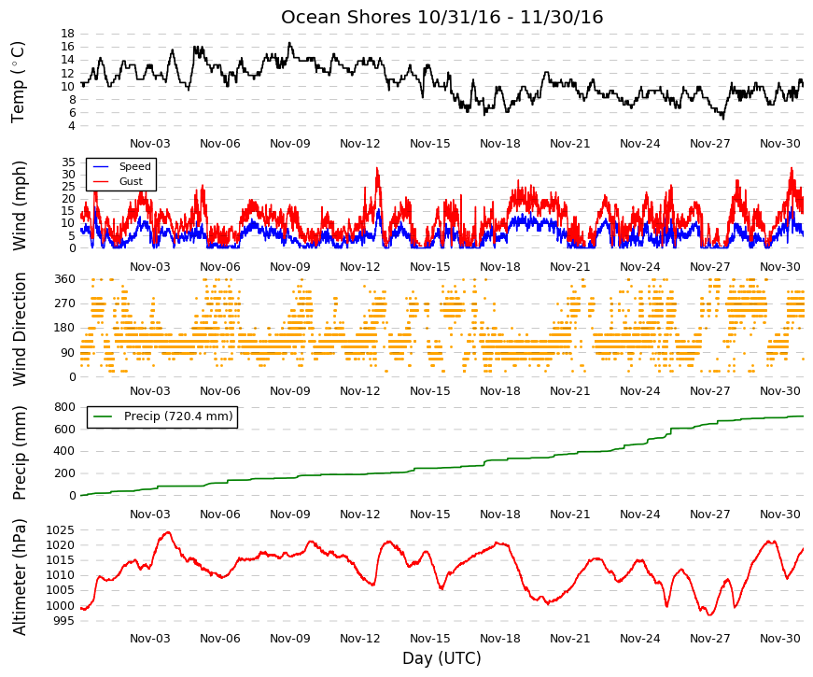Click Nov-09 tick under altimeter chart
813x677 pixels.
tap(290, 639)
